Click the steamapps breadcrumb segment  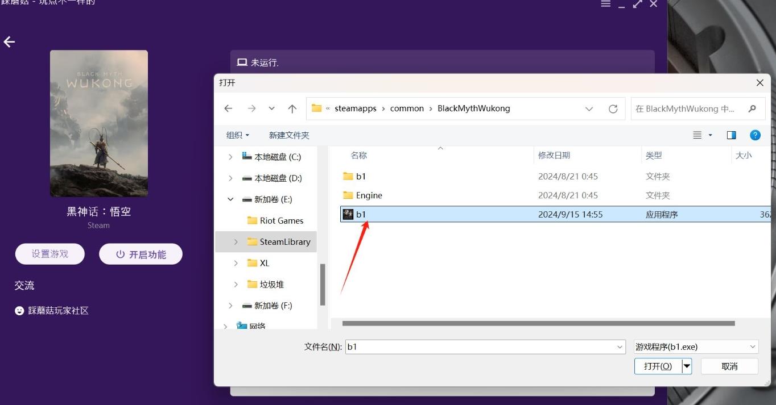tap(356, 108)
